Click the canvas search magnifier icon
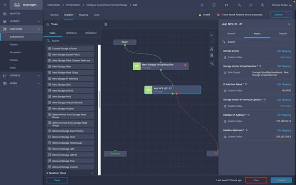296x185 pixels. coord(212,64)
